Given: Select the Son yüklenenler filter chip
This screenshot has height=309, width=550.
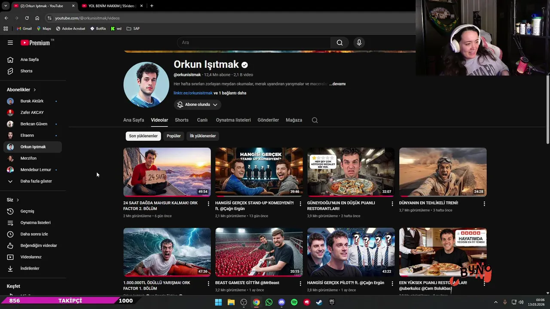Looking at the screenshot, I should 144,136.
